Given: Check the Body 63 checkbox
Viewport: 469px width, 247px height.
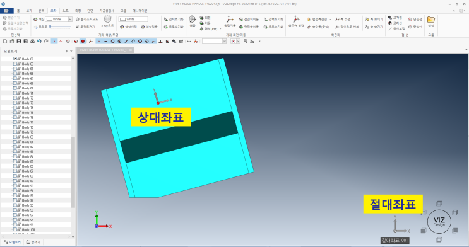Looking at the screenshot, I should (15, 64).
